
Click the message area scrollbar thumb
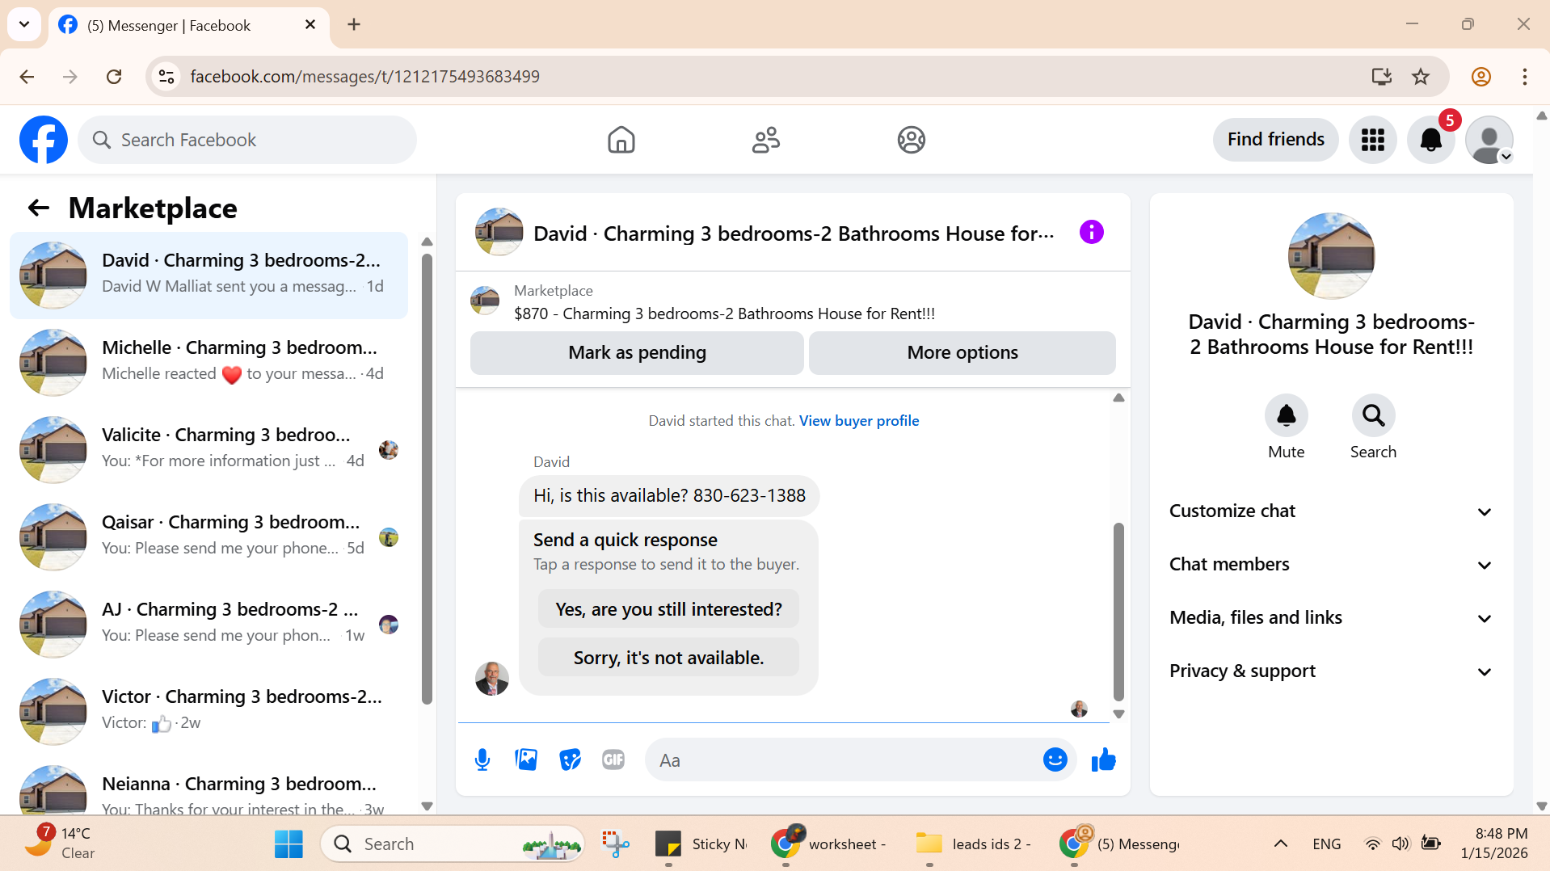1118,612
